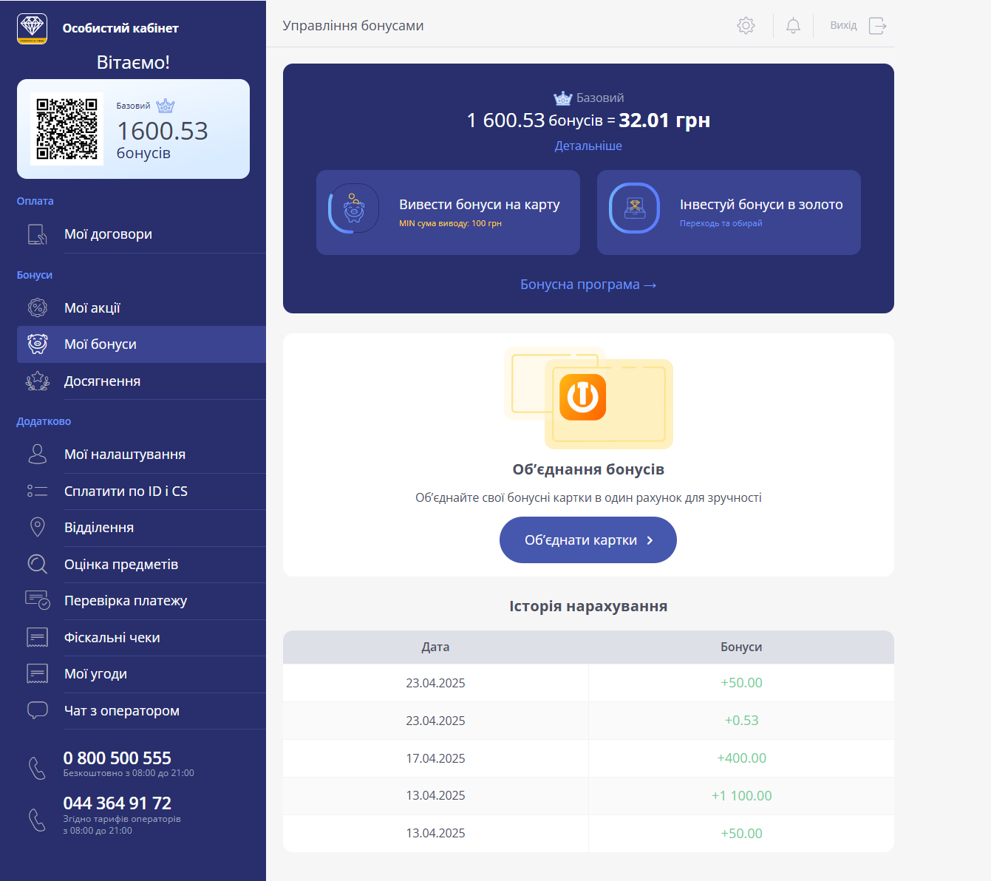991x881 pixels.
Task: Click the logout door icon
Action: pyautogui.click(x=877, y=26)
